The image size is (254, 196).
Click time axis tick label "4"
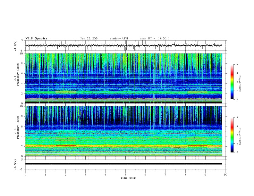coord(105,175)
